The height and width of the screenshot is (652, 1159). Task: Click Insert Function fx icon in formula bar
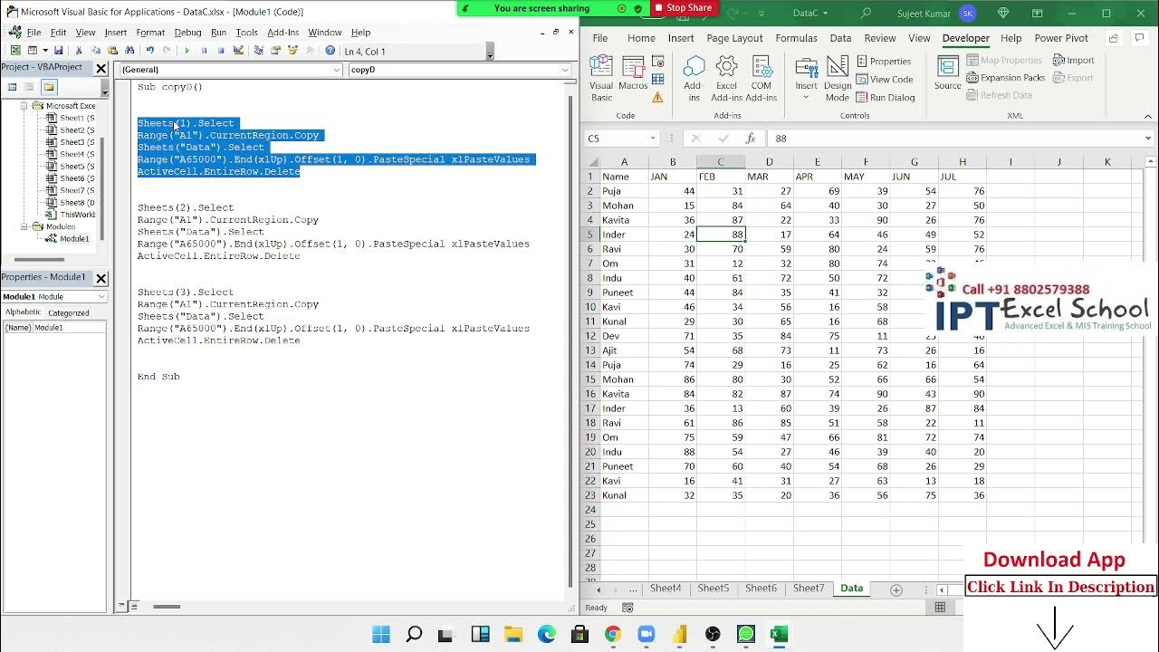(750, 139)
